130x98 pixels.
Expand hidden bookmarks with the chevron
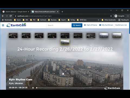coord(98,20)
